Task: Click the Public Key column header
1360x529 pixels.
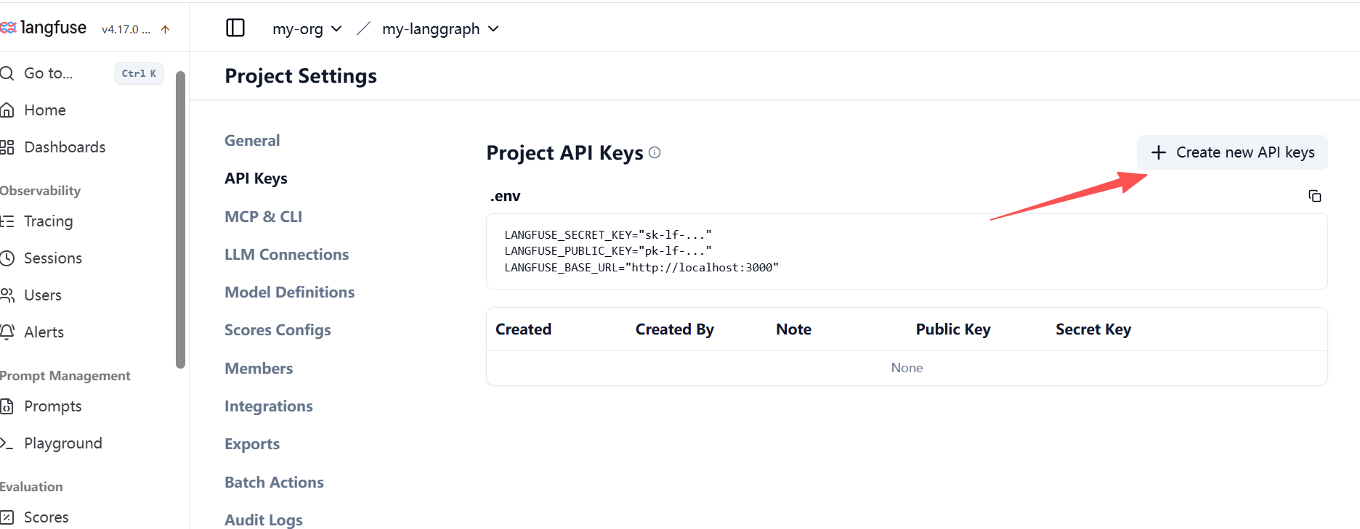Action: [x=953, y=329]
